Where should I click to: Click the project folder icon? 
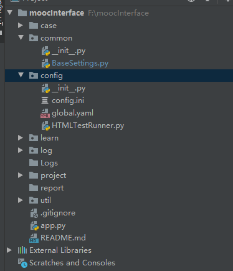point(34,175)
